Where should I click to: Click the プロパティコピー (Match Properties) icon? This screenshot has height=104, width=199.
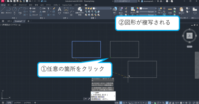pyautogui.click(x=133, y=11)
